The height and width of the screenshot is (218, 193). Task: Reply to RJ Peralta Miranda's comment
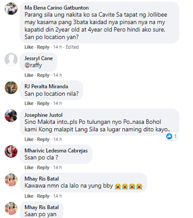pyautogui.click(x=43, y=103)
